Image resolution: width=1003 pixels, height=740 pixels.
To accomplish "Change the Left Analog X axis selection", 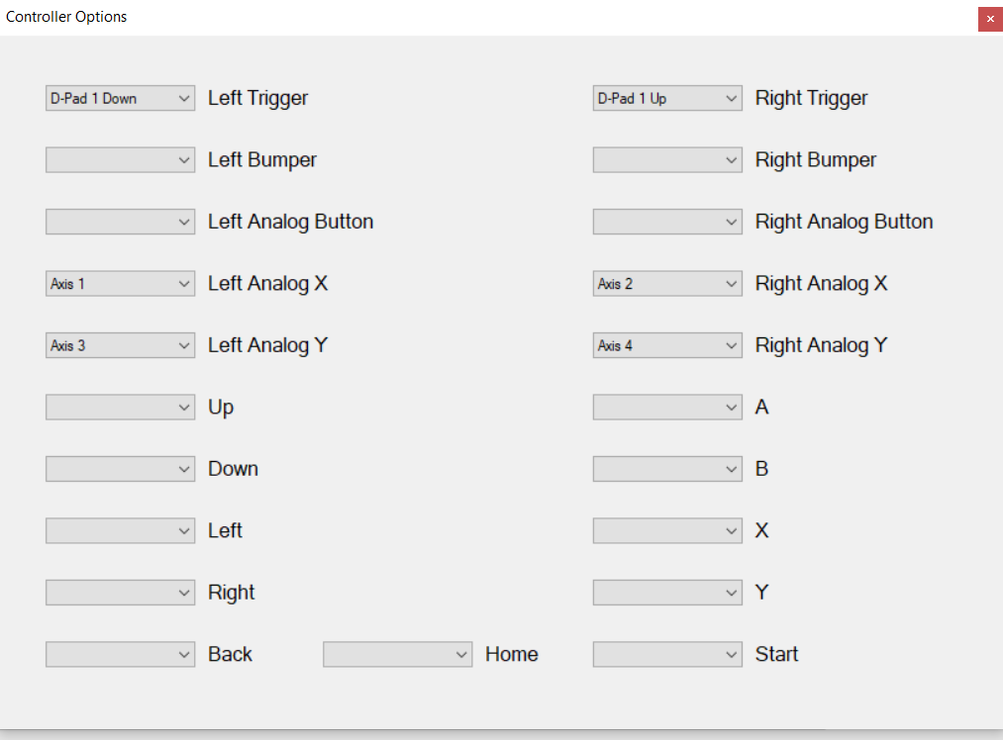I will 120,283.
